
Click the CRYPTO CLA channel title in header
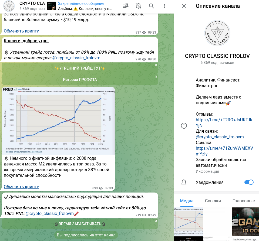coord(32,3)
